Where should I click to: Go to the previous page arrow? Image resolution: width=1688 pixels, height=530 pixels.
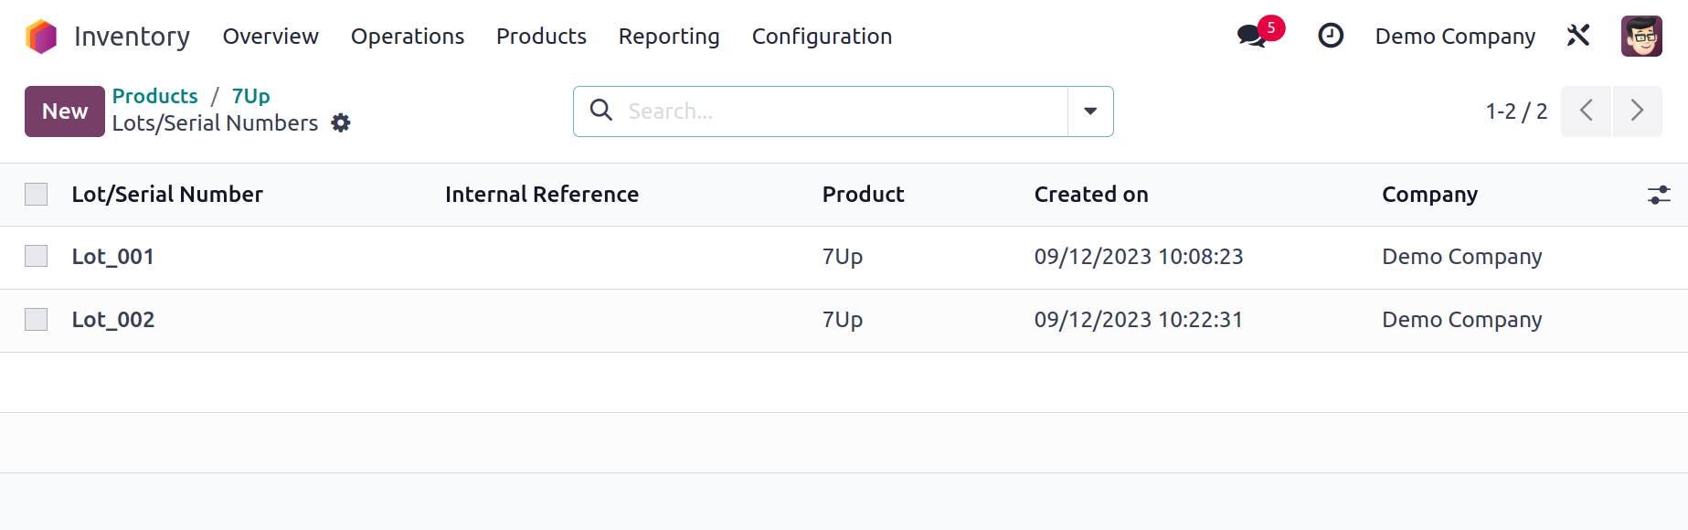[1586, 111]
